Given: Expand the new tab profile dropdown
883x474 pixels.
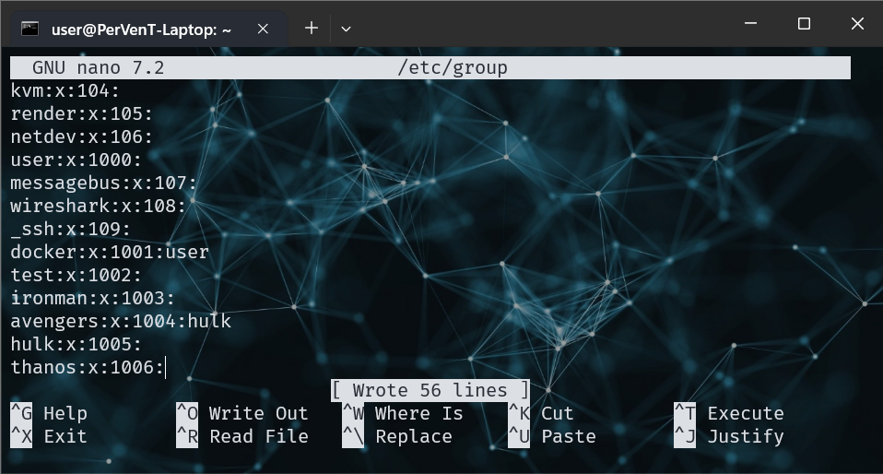Looking at the screenshot, I should 346,29.
